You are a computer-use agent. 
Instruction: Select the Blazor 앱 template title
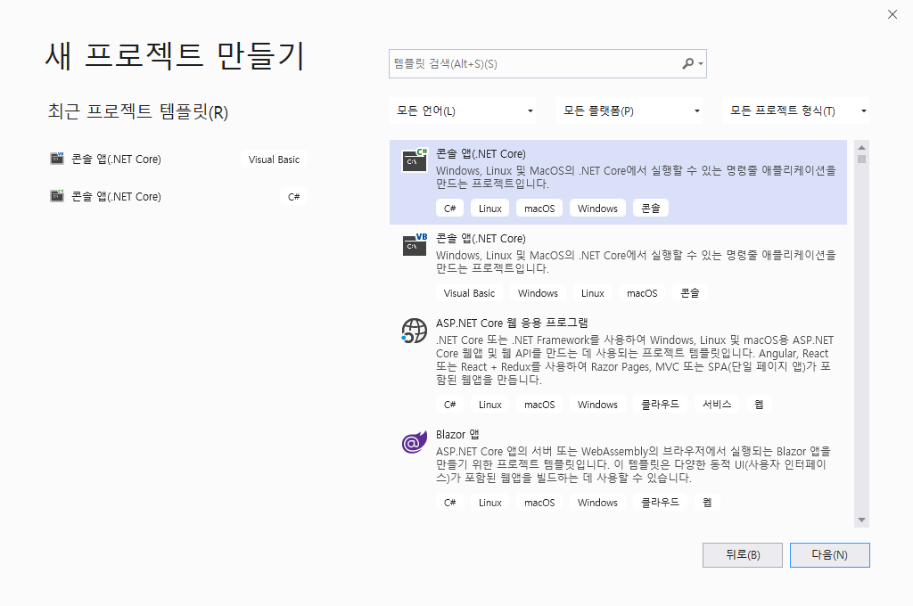[457, 434]
